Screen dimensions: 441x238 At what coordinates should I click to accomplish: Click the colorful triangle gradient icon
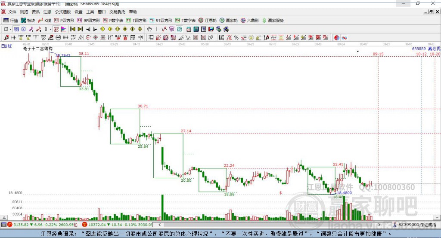(64, 29)
